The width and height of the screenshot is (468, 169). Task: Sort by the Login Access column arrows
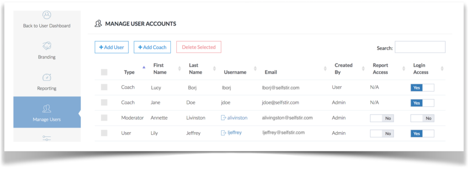[x=442, y=69]
